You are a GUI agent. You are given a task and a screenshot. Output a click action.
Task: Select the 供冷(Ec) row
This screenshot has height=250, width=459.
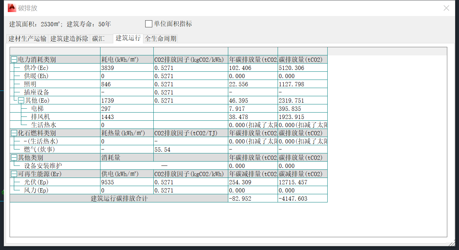(36, 68)
